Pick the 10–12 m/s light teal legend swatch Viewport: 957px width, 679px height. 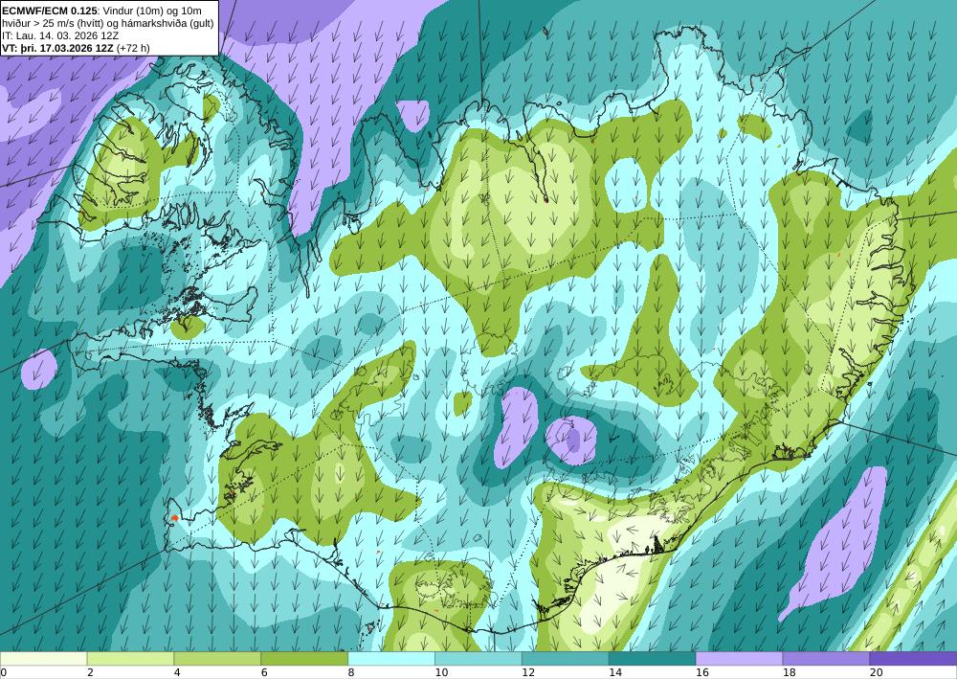click(478, 658)
